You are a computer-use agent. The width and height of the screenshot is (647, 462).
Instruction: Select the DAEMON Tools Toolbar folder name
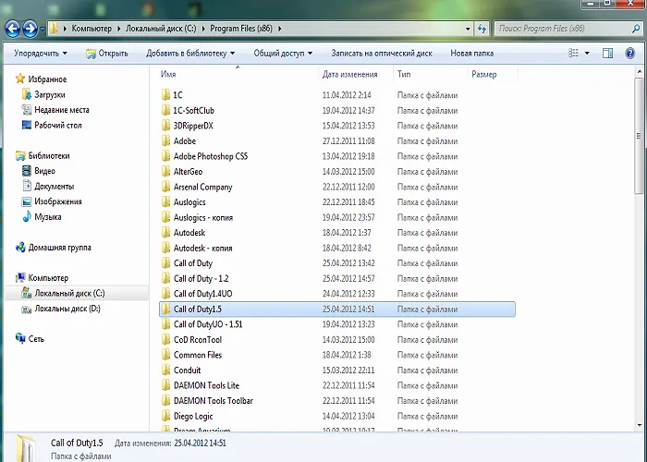pos(214,400)
